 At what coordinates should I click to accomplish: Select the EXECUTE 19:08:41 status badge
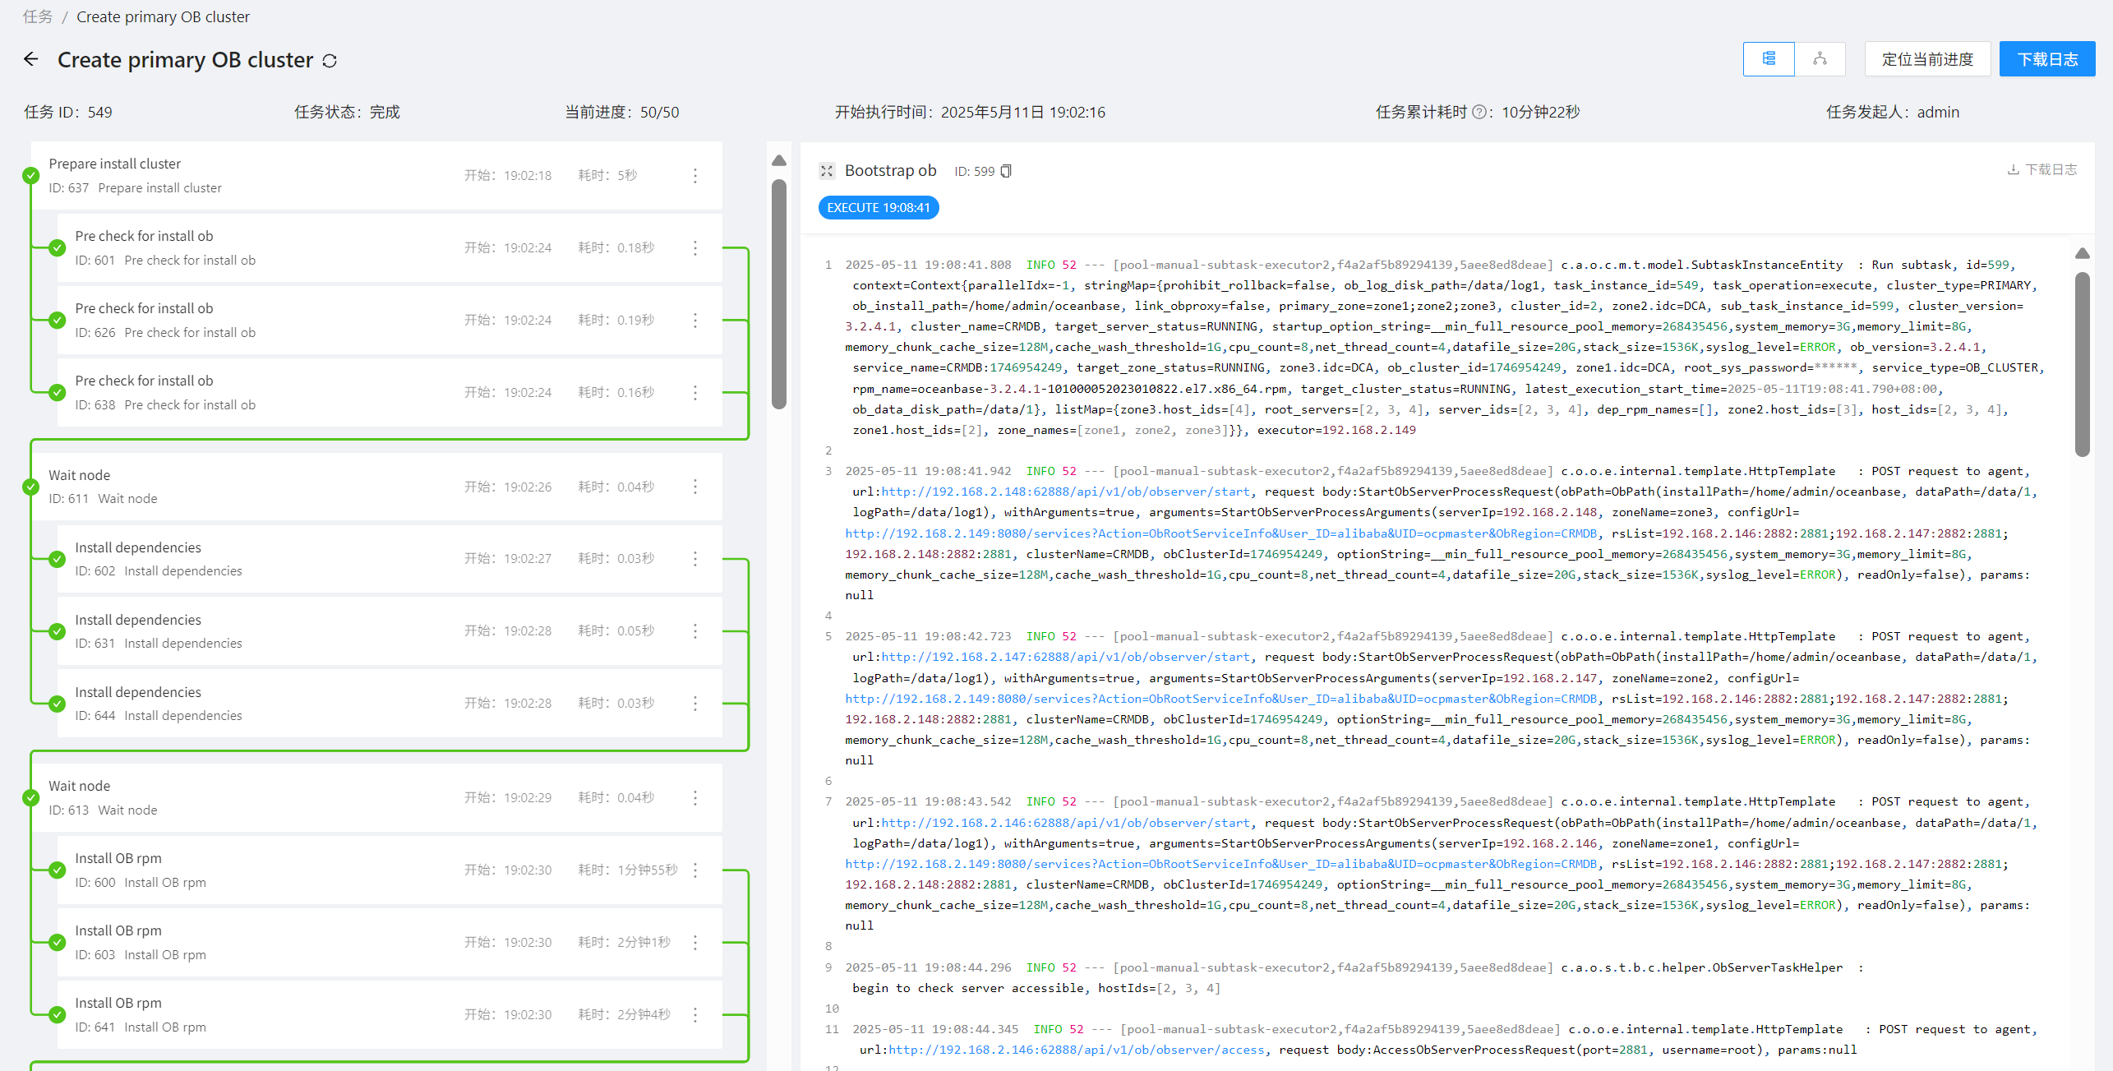click(879, 207)
